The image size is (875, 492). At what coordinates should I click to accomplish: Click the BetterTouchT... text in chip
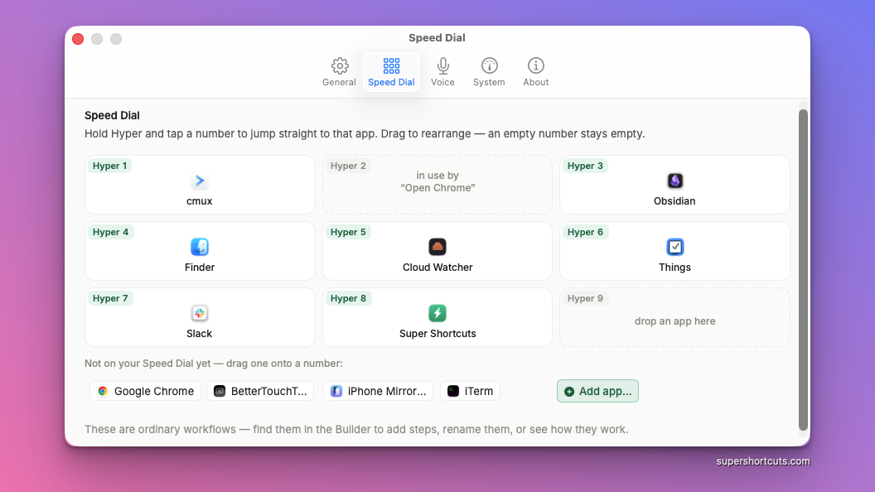[x=269, y=391]
